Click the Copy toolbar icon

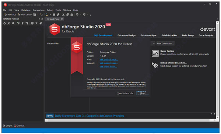pyautogui.click(x=68, y=14)
